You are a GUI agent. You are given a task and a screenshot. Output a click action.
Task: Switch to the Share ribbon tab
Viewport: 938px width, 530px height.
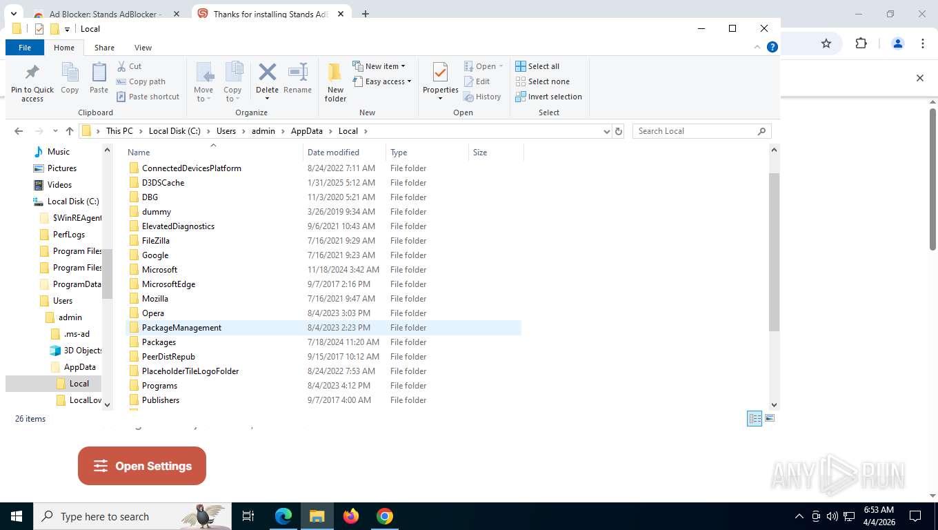click(104, 48)
